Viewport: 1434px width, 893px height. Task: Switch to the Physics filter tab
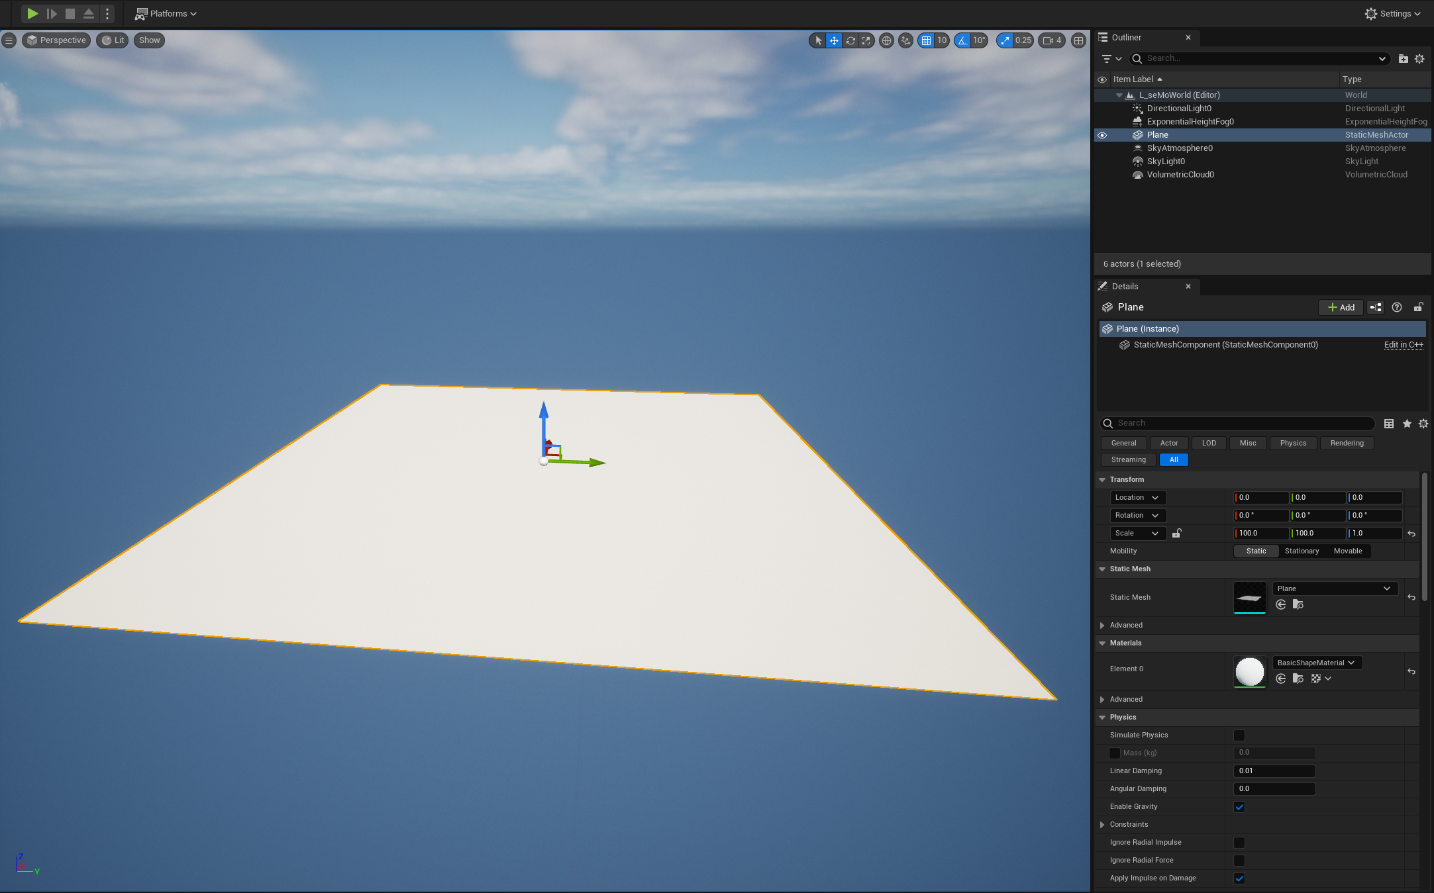pyautogui.click(x=1293, y=444)
